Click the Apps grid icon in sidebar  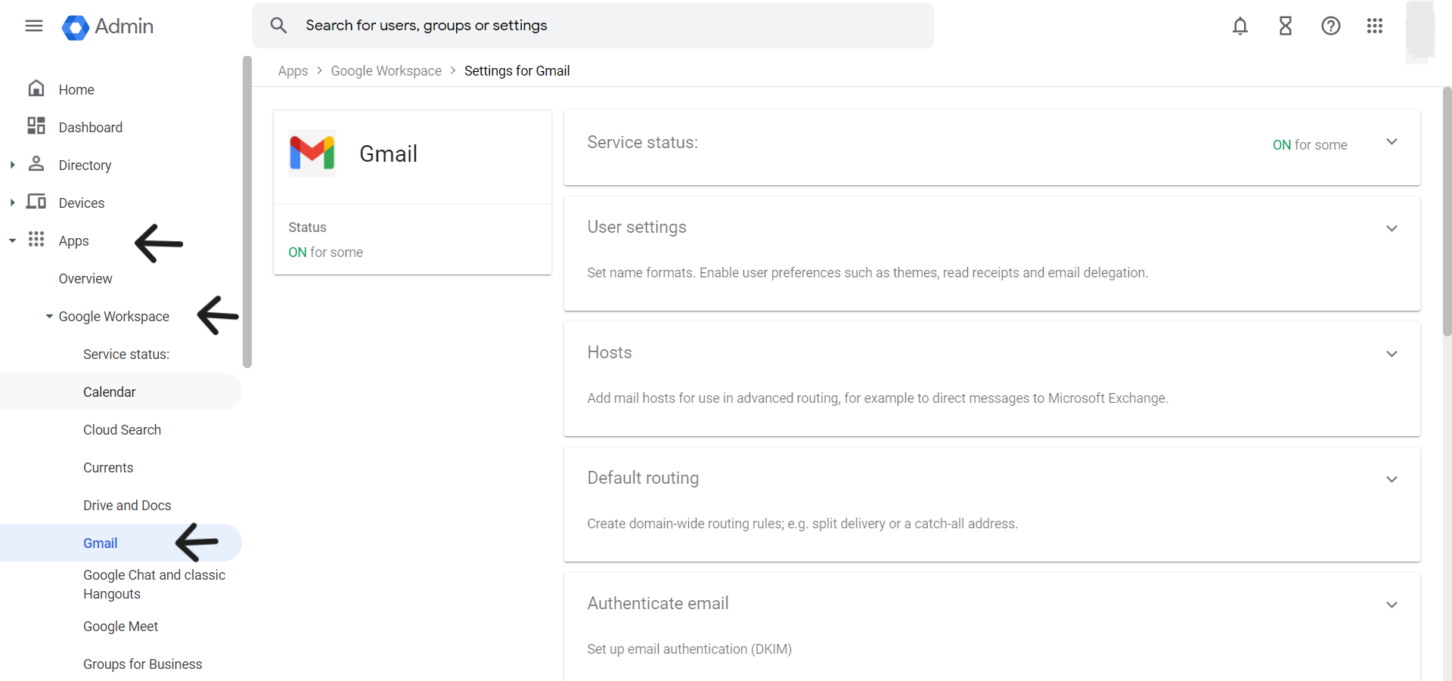(x=36, y=240)
